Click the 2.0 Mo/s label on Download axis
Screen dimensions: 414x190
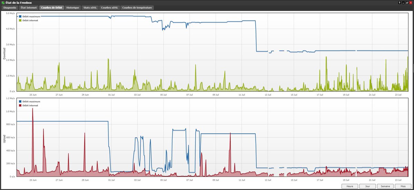[x=10, y=60]
